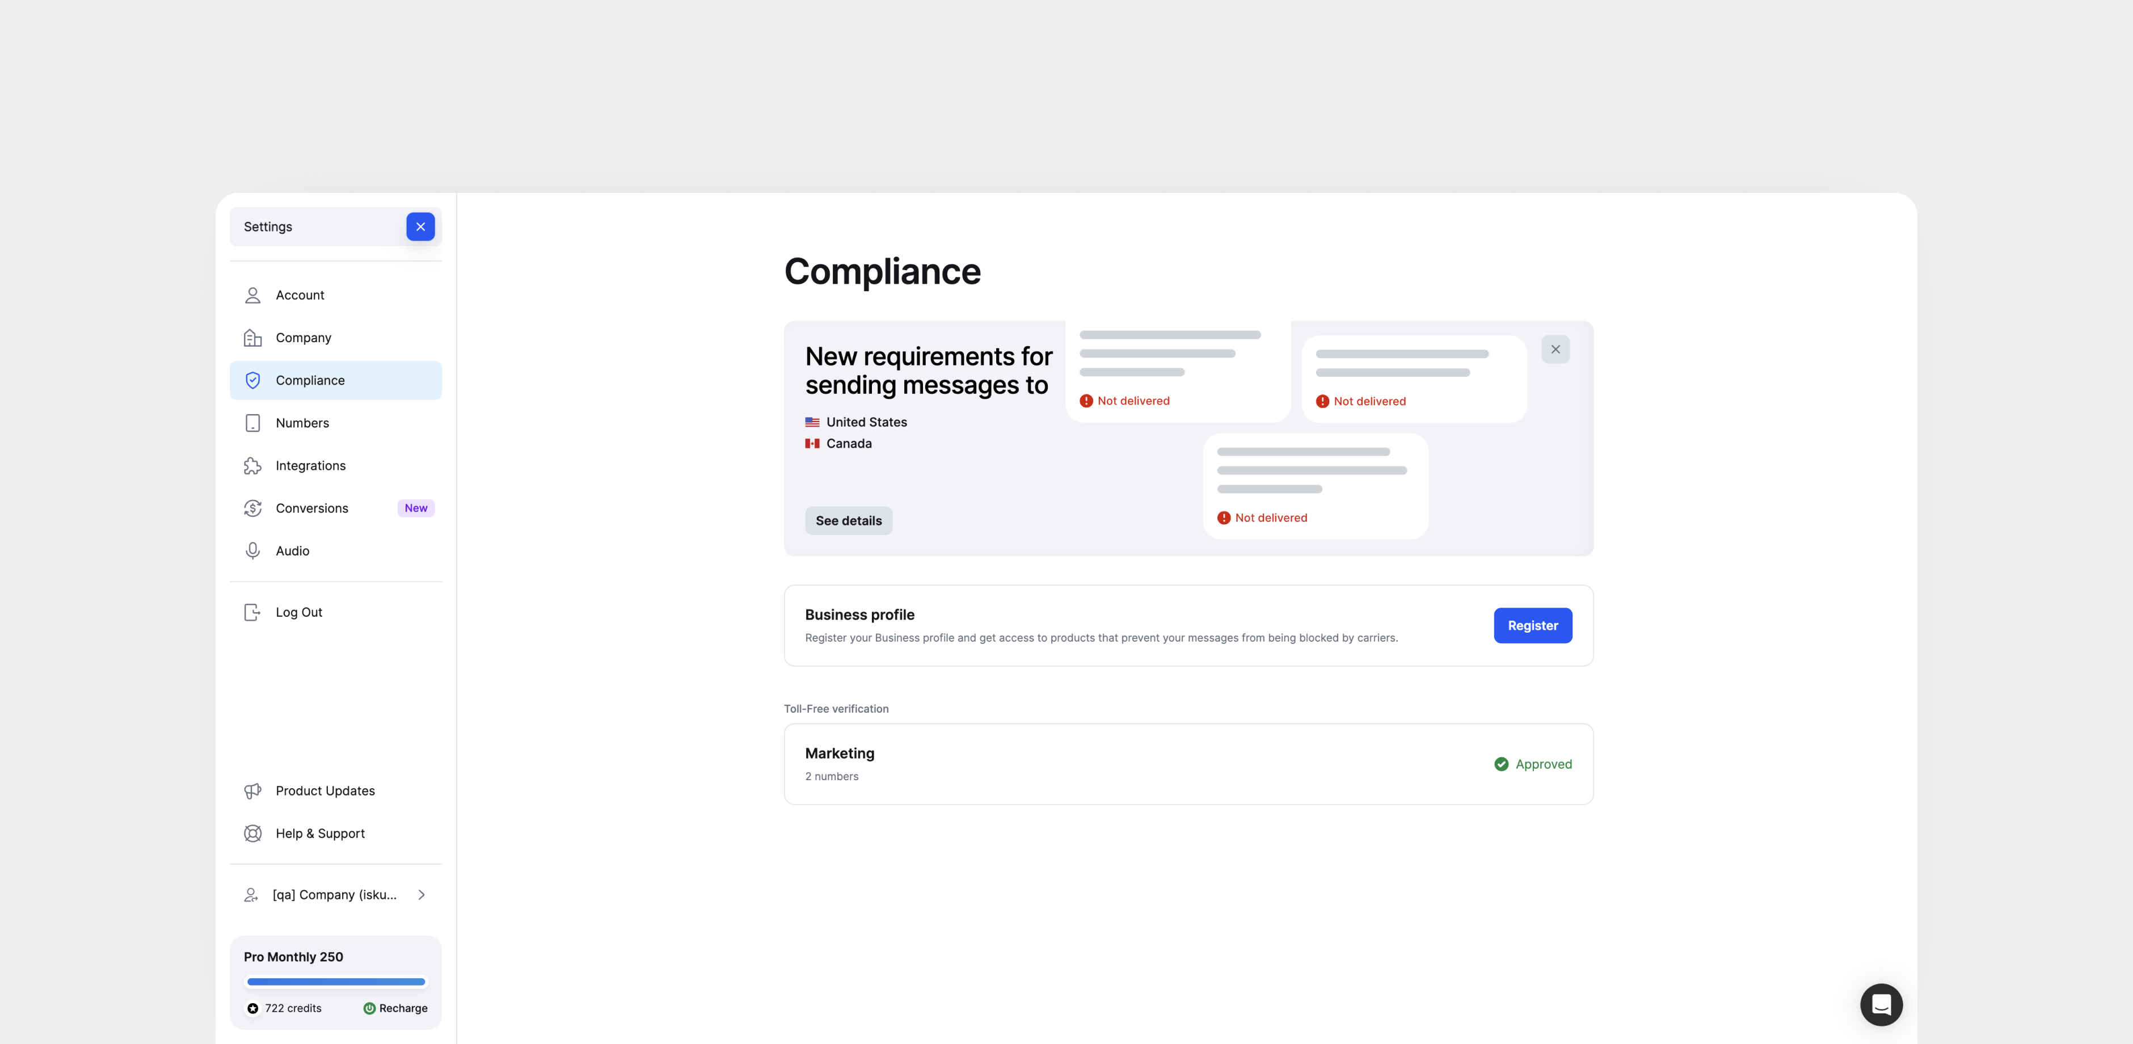Click the United States flag icon

click(812, 422)
